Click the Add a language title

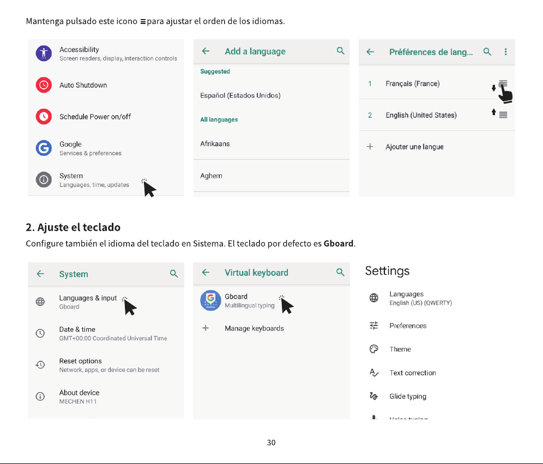[255, 51]
